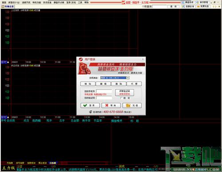This screenshot has height=172, width=222.
Task: Click the green checkmark login button
Action: tap(90, 106)
